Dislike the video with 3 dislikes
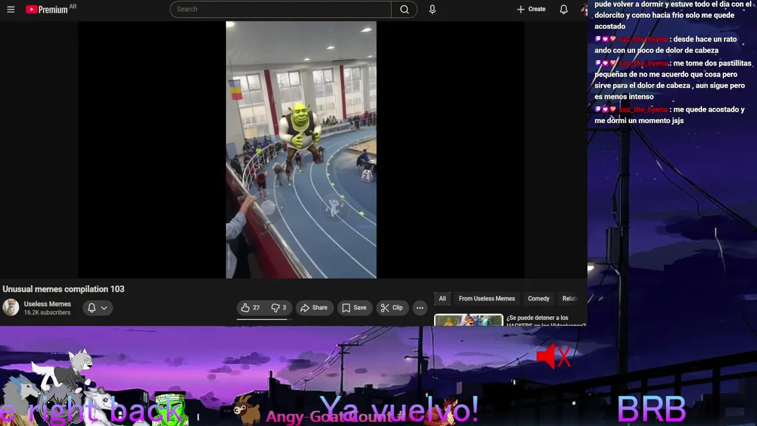Image resolution: width=757 pixels, height=426 pixels. [278, 308]
